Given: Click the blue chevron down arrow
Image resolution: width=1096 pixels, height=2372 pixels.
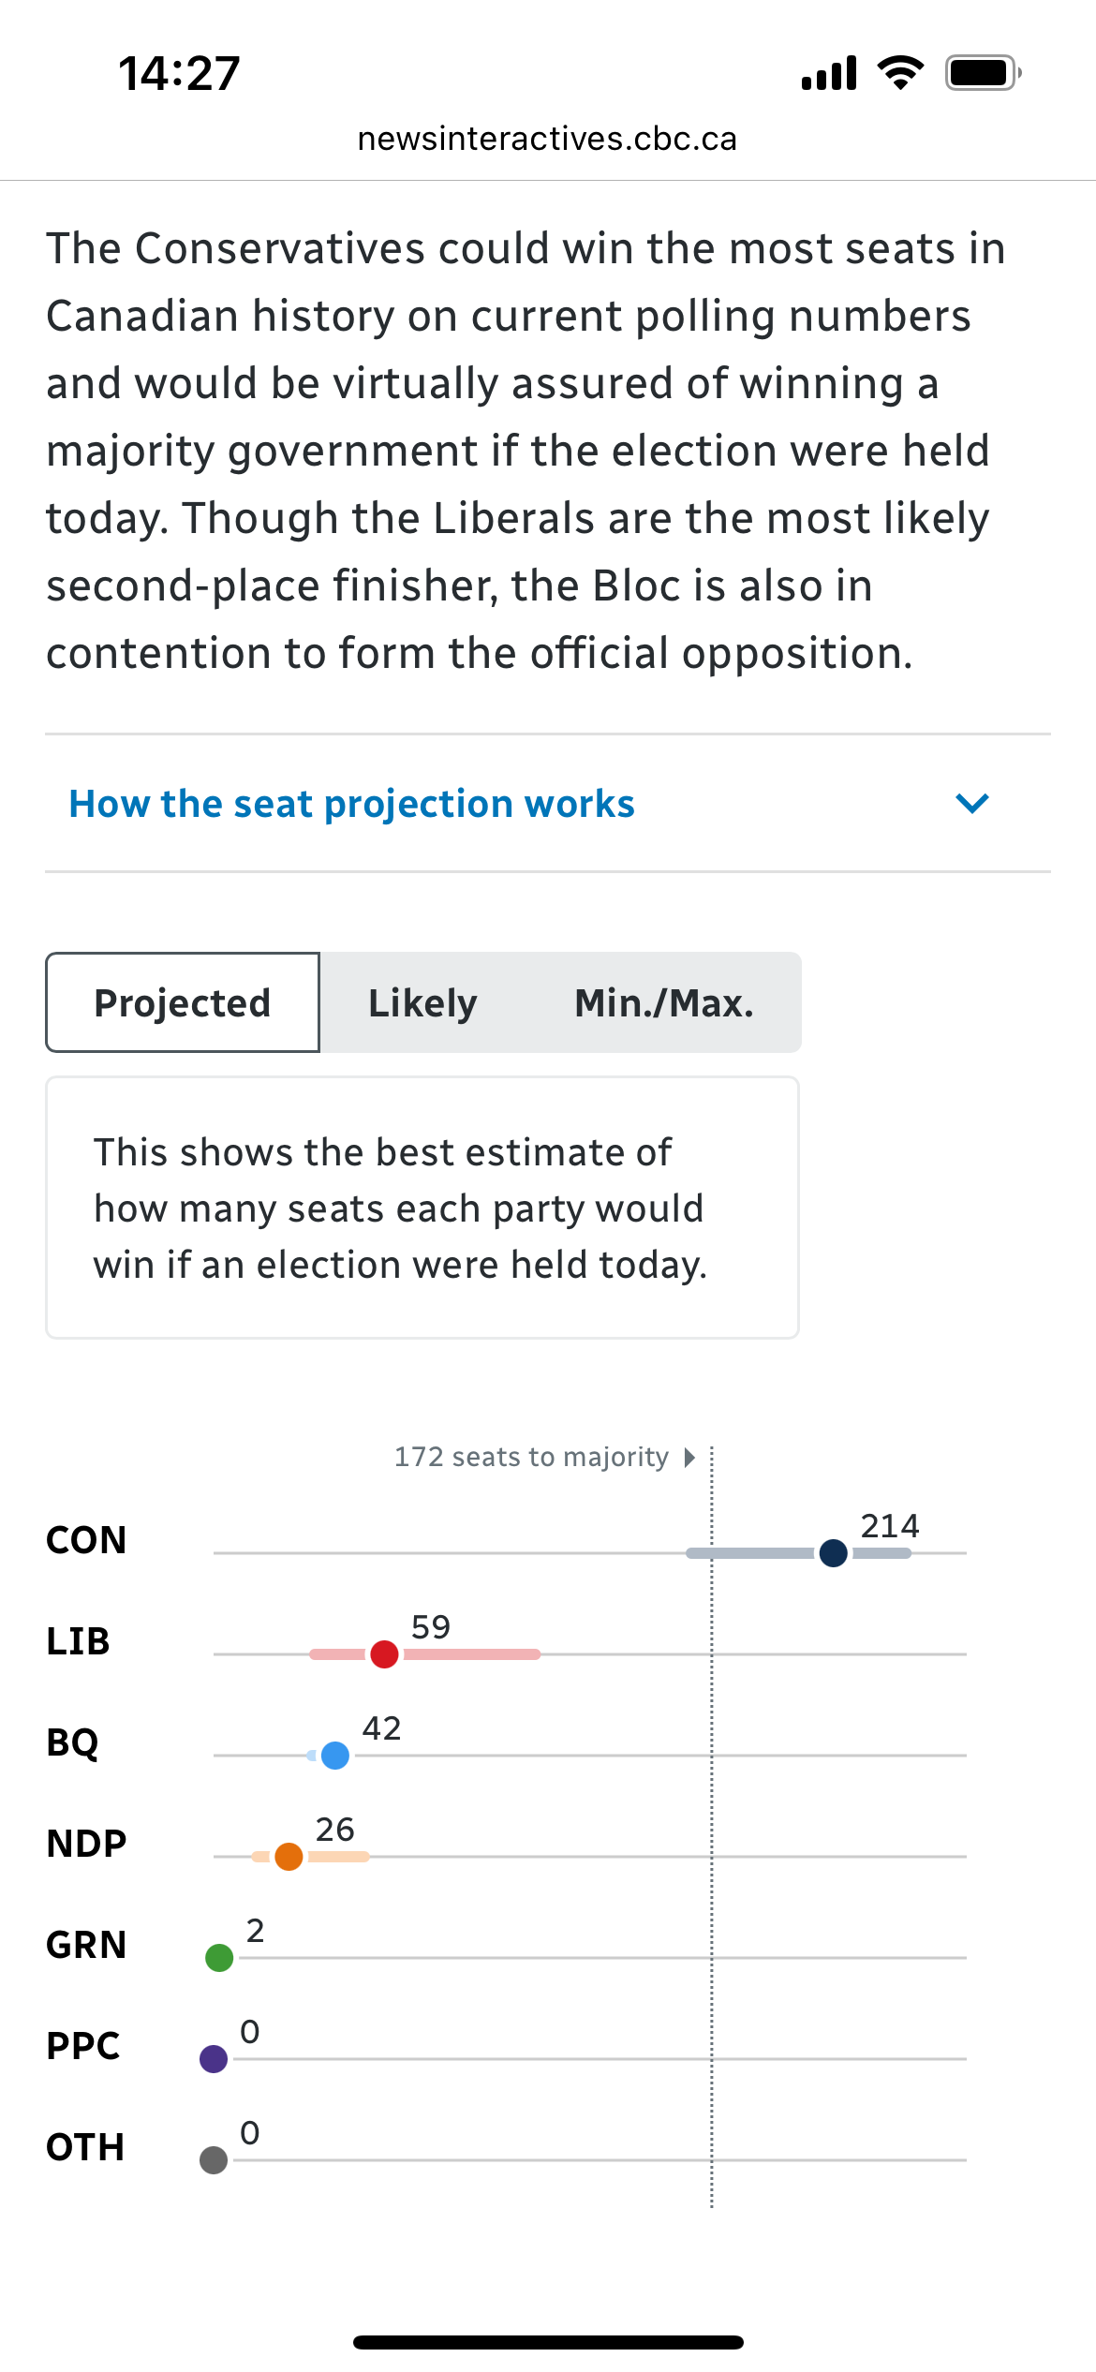Looking at the screenshot, I should 972,804.
